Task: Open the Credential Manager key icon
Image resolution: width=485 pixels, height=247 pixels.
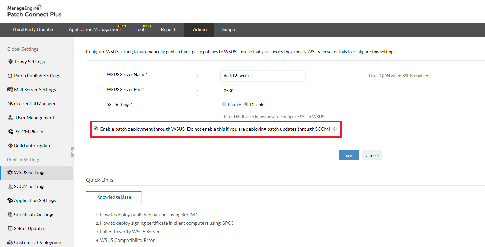Action: pos(10,103)
